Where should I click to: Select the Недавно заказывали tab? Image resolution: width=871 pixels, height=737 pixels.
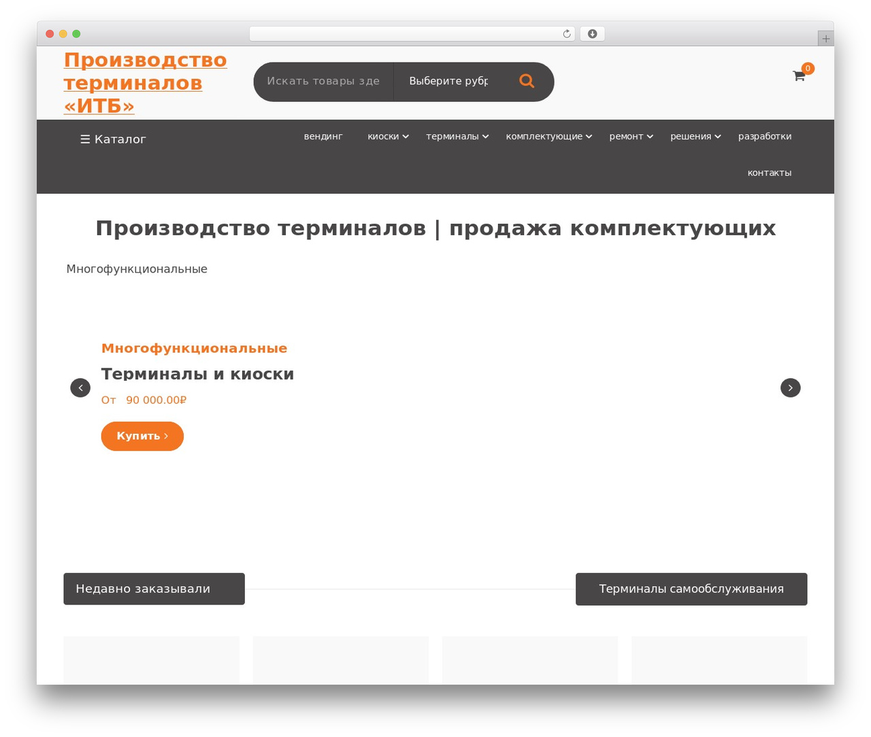pyautogui.click(x=154, y=589)
